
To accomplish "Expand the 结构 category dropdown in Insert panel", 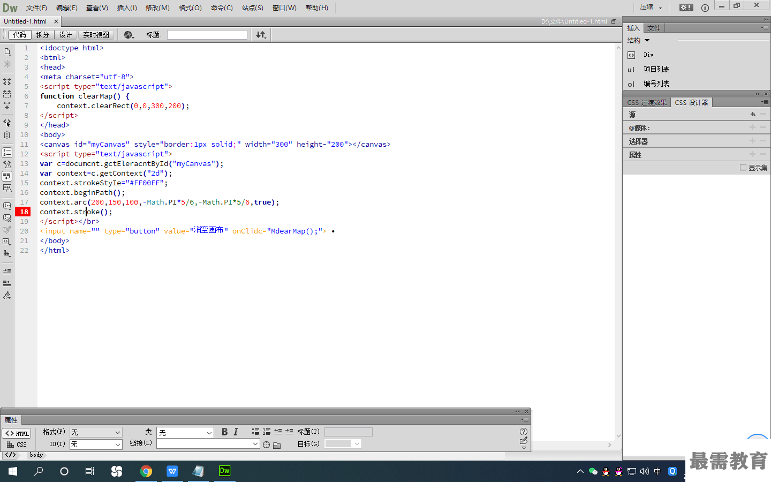I will click(639, 41).
